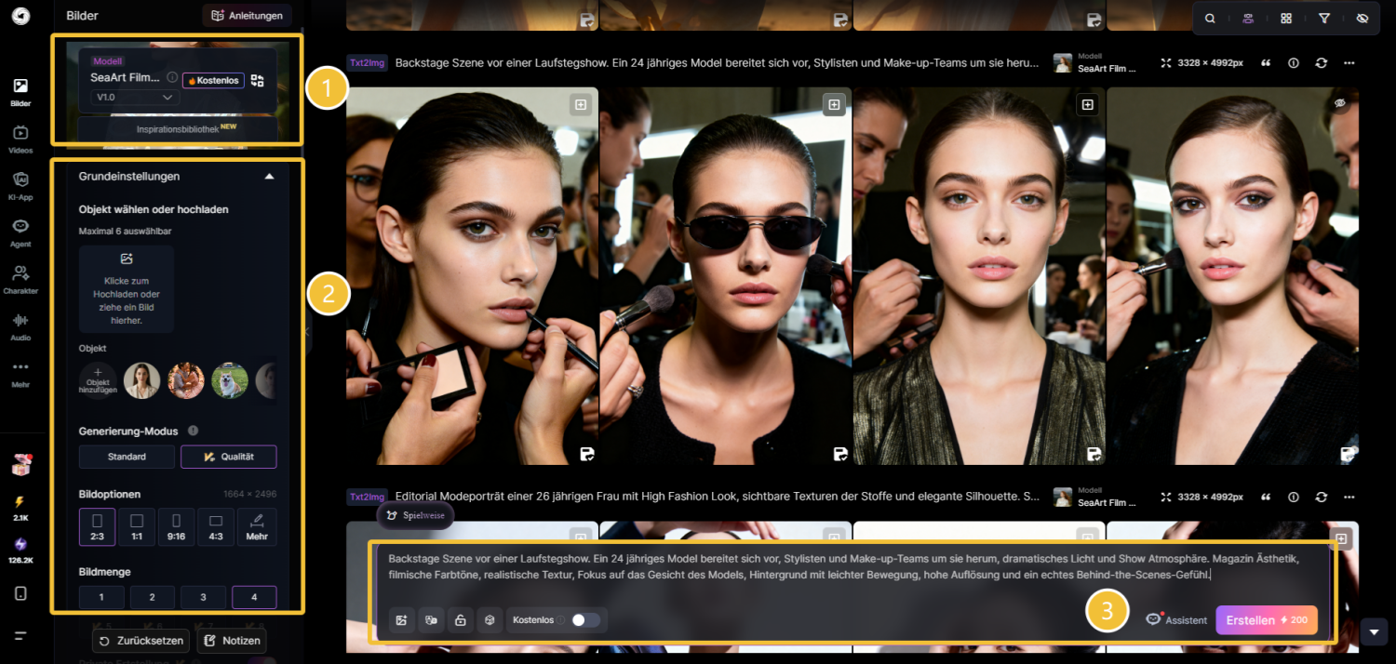The height and width of the screenshot is (664, 1396).
Task: Open the KI-App sidebar icon
Action: (x=20, y=185)
